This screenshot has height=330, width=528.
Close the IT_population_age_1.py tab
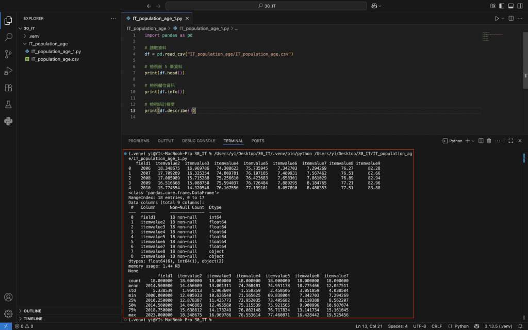(187, 19)
